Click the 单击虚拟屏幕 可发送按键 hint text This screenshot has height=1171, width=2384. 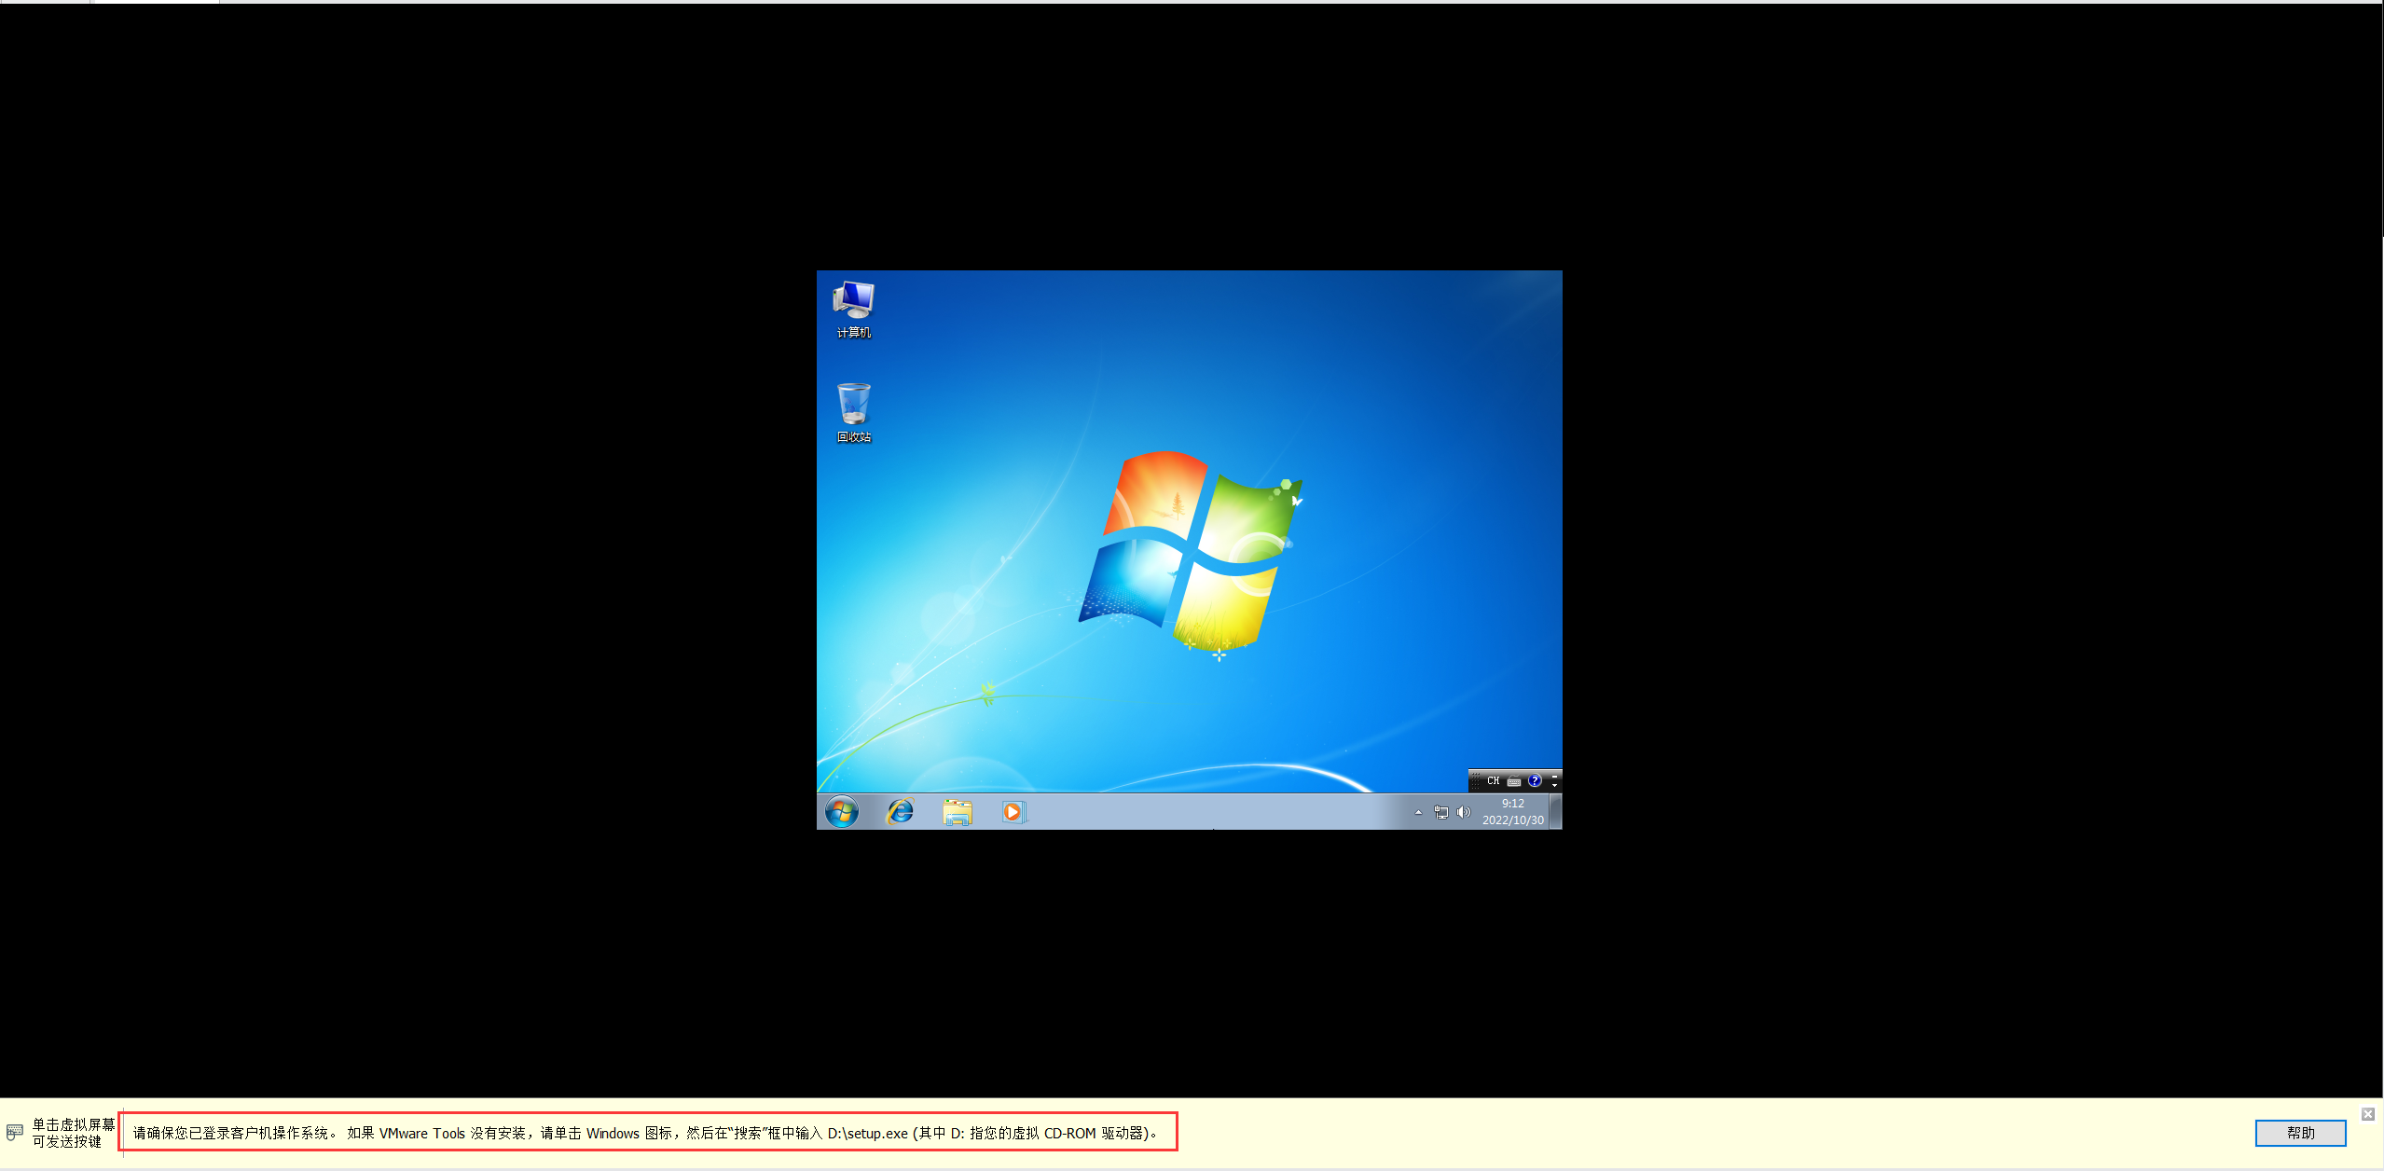(x=73, y=1133)
